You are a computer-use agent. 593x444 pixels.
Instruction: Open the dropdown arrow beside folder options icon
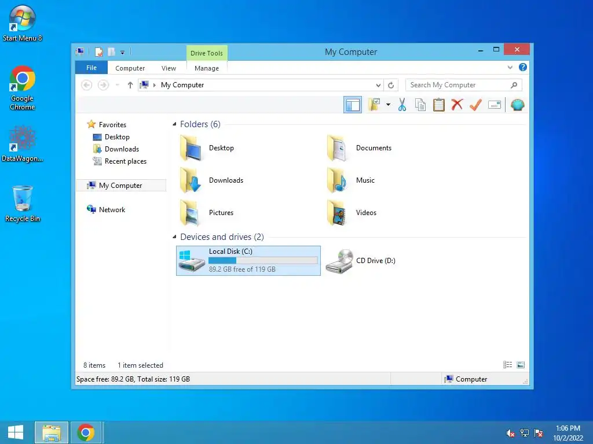click(388, 105)
